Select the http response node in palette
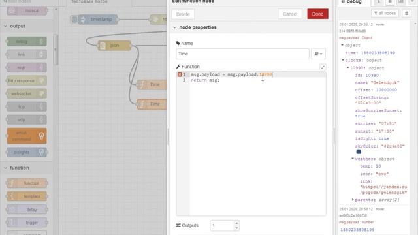The width and height of the screenshot is (418, 235). (26, 80)
